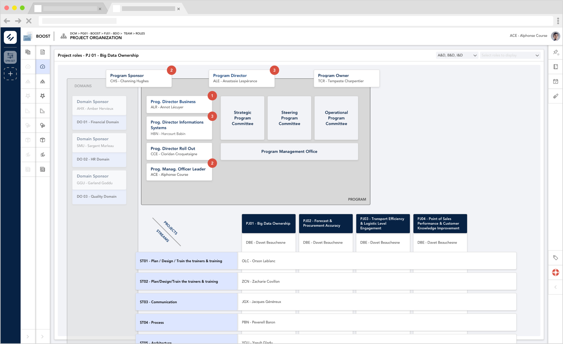Click the SPM-SET icon in the dark sidebar
Viewport: 563px width, 344px height.
coord(10,57)
